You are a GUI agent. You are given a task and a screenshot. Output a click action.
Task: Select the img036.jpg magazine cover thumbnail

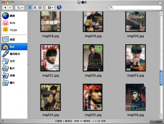(x=136, y=97)
